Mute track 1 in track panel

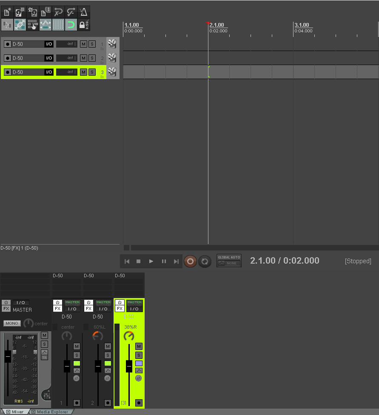[83, 44]
